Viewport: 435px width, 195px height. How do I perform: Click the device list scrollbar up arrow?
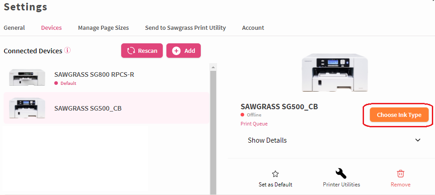tap(213, 67)
